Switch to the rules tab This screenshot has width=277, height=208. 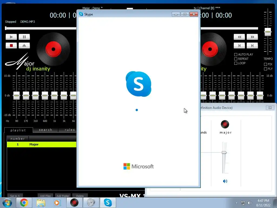click(x=67, y=130)
